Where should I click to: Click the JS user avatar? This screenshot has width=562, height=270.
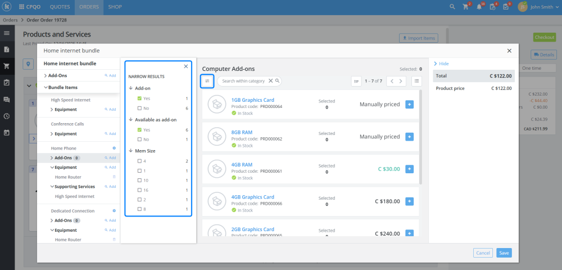pos(523,7)
